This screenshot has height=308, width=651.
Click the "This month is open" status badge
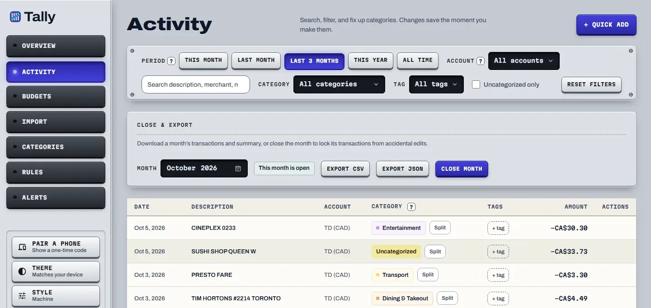[x=284, y=168]
